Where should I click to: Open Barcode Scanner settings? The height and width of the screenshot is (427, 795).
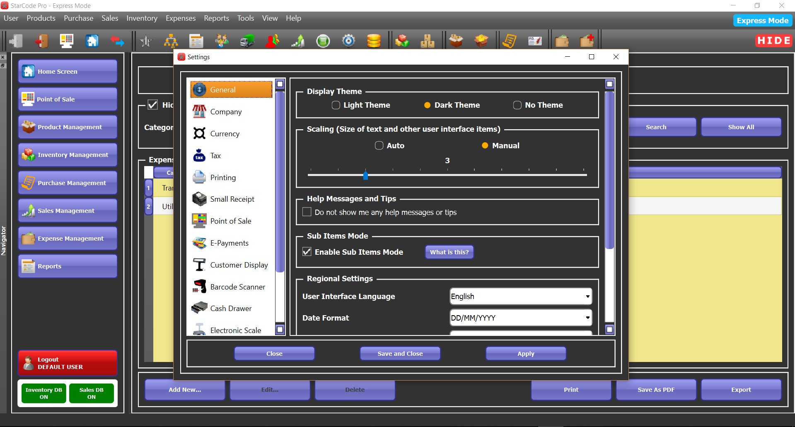click(237, 287)
